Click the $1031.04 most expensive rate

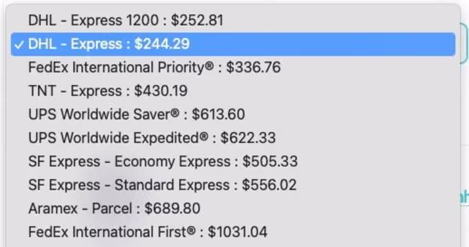(238, 232)
